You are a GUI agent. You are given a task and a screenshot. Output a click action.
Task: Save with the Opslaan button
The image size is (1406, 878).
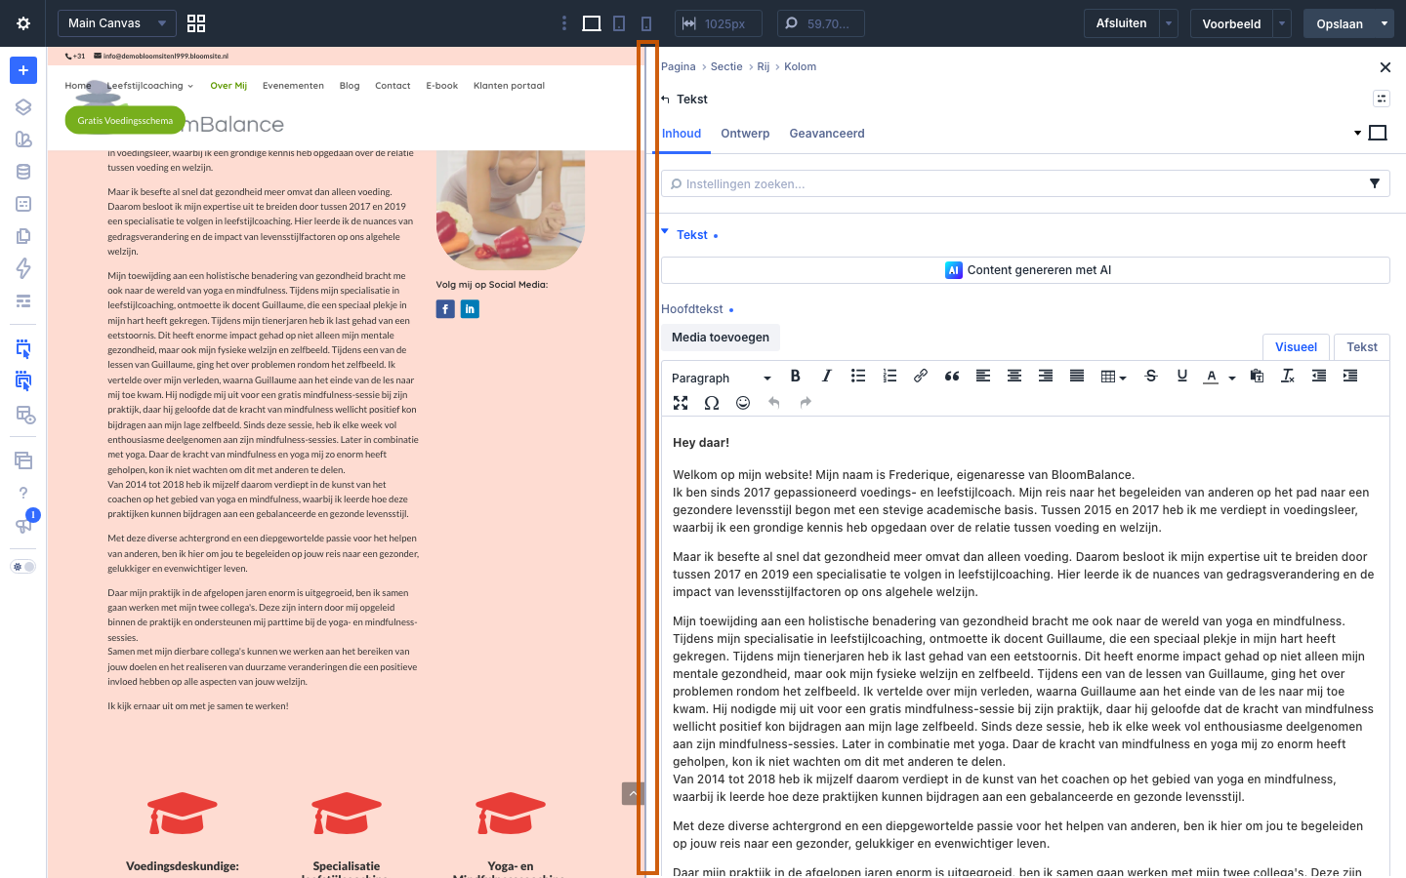click(1340, 23)
